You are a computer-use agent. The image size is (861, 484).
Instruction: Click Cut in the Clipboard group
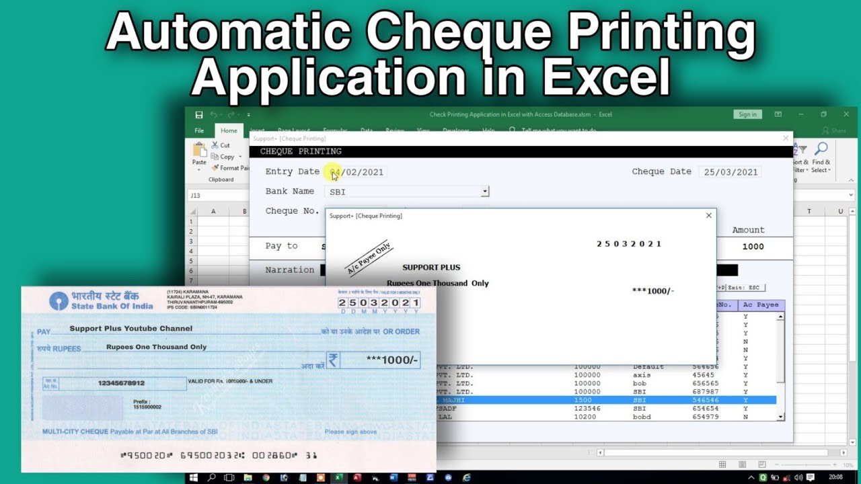221,145
